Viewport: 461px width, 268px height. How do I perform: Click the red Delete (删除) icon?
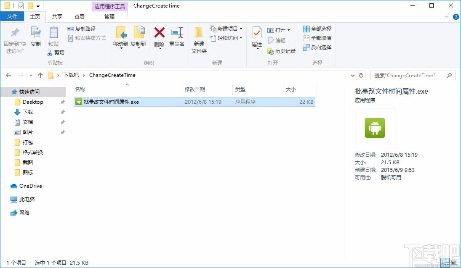(x=160, y=32)
